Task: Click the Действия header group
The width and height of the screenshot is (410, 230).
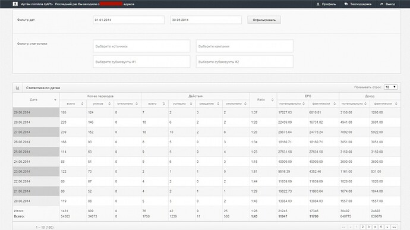Action: [x=195, y=96]
